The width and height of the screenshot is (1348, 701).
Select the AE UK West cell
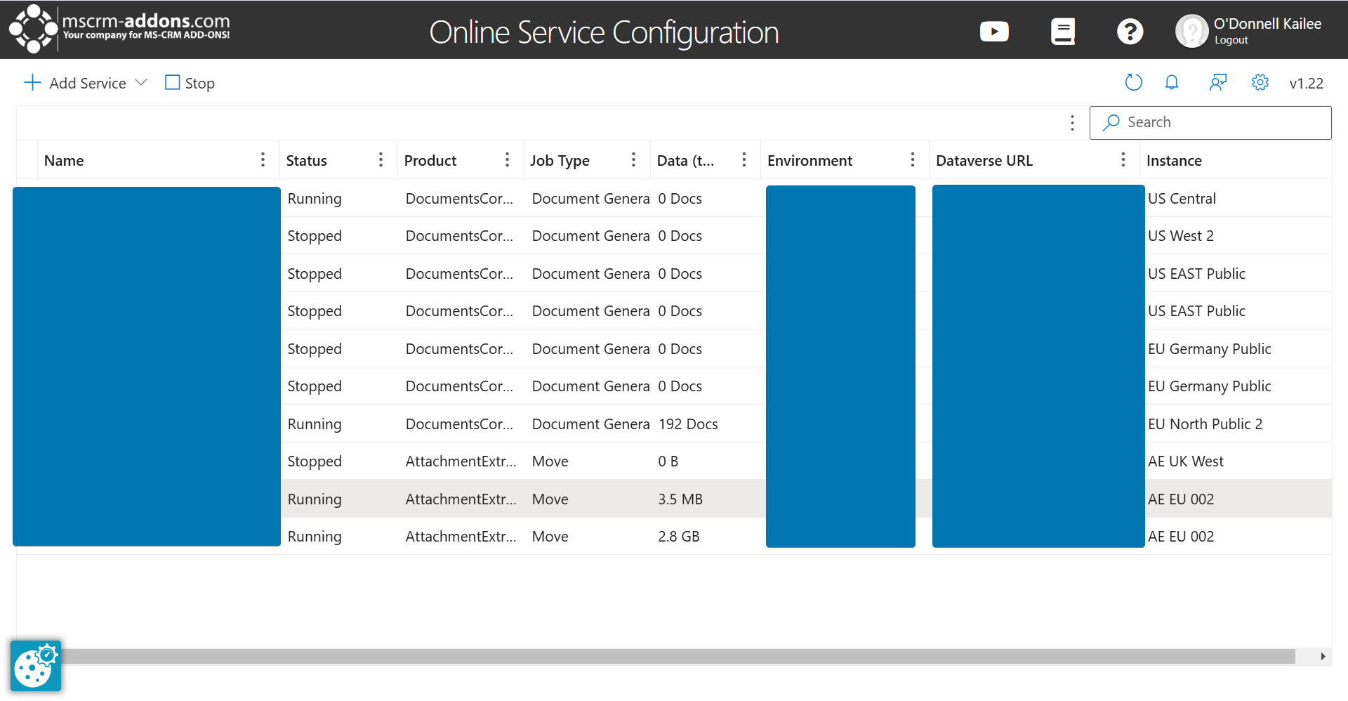(1185, 461)
